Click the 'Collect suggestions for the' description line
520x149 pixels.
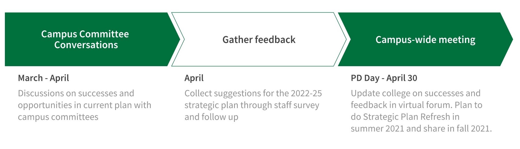coord(237,93)
